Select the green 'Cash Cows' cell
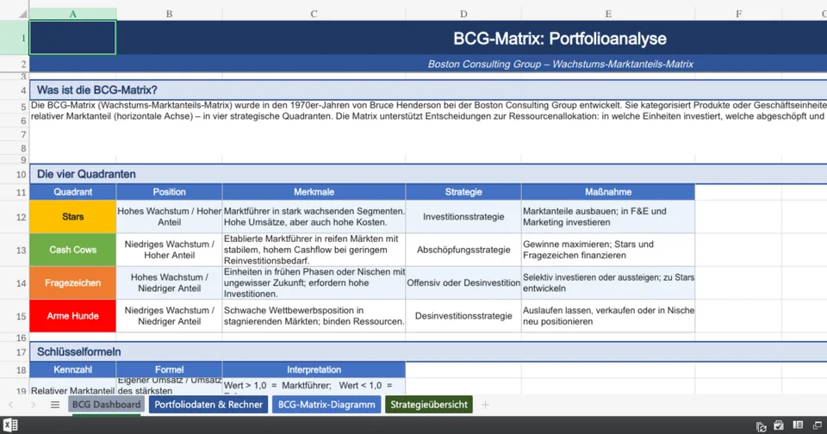 coord(72,250)
